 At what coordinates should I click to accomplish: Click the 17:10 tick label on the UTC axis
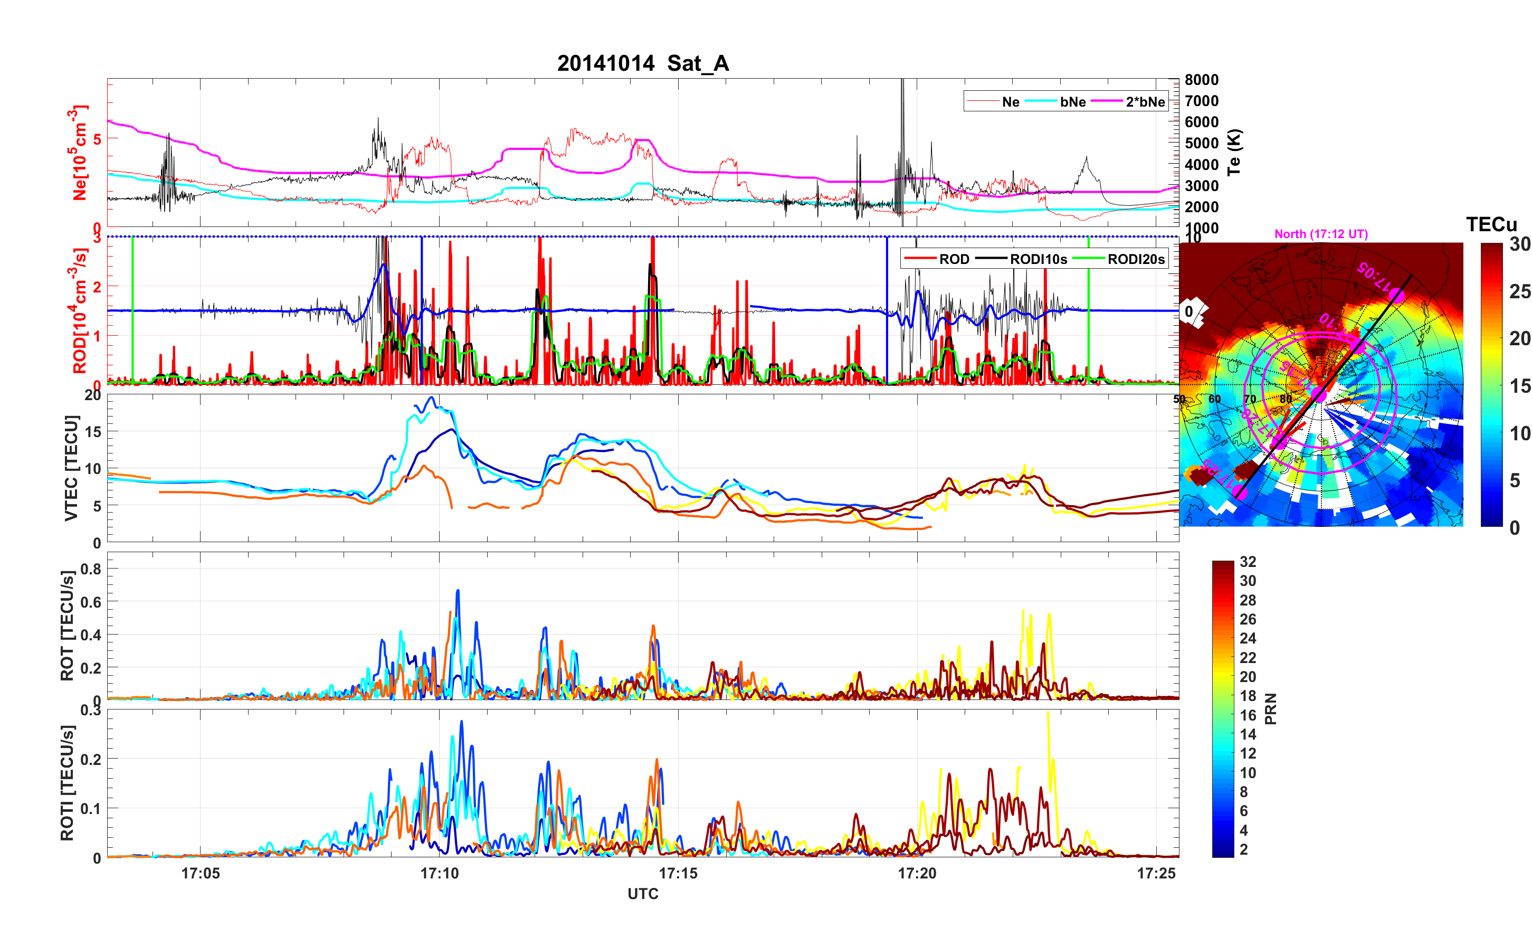pos(439,873)
